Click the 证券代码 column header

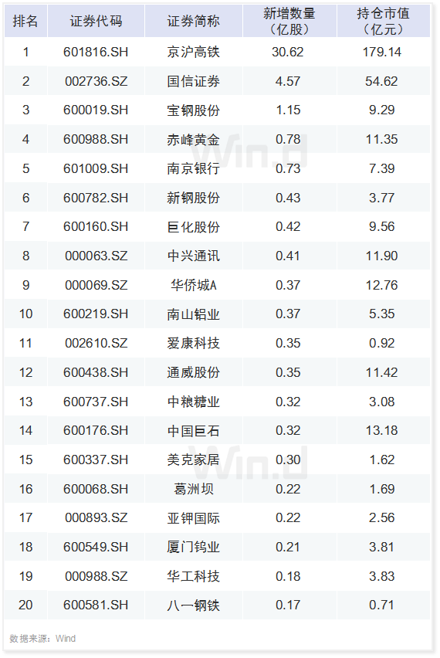pyautogui.click(x=96, y=21)
